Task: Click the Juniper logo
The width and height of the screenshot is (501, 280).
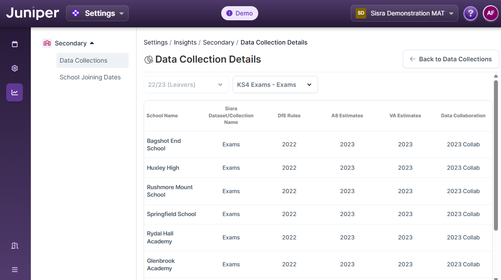Action: [32, 13]
